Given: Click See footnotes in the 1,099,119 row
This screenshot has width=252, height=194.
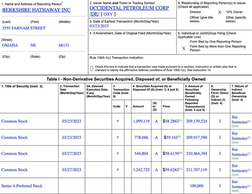Looking at the screenshot, I should (x=239, y=120).
